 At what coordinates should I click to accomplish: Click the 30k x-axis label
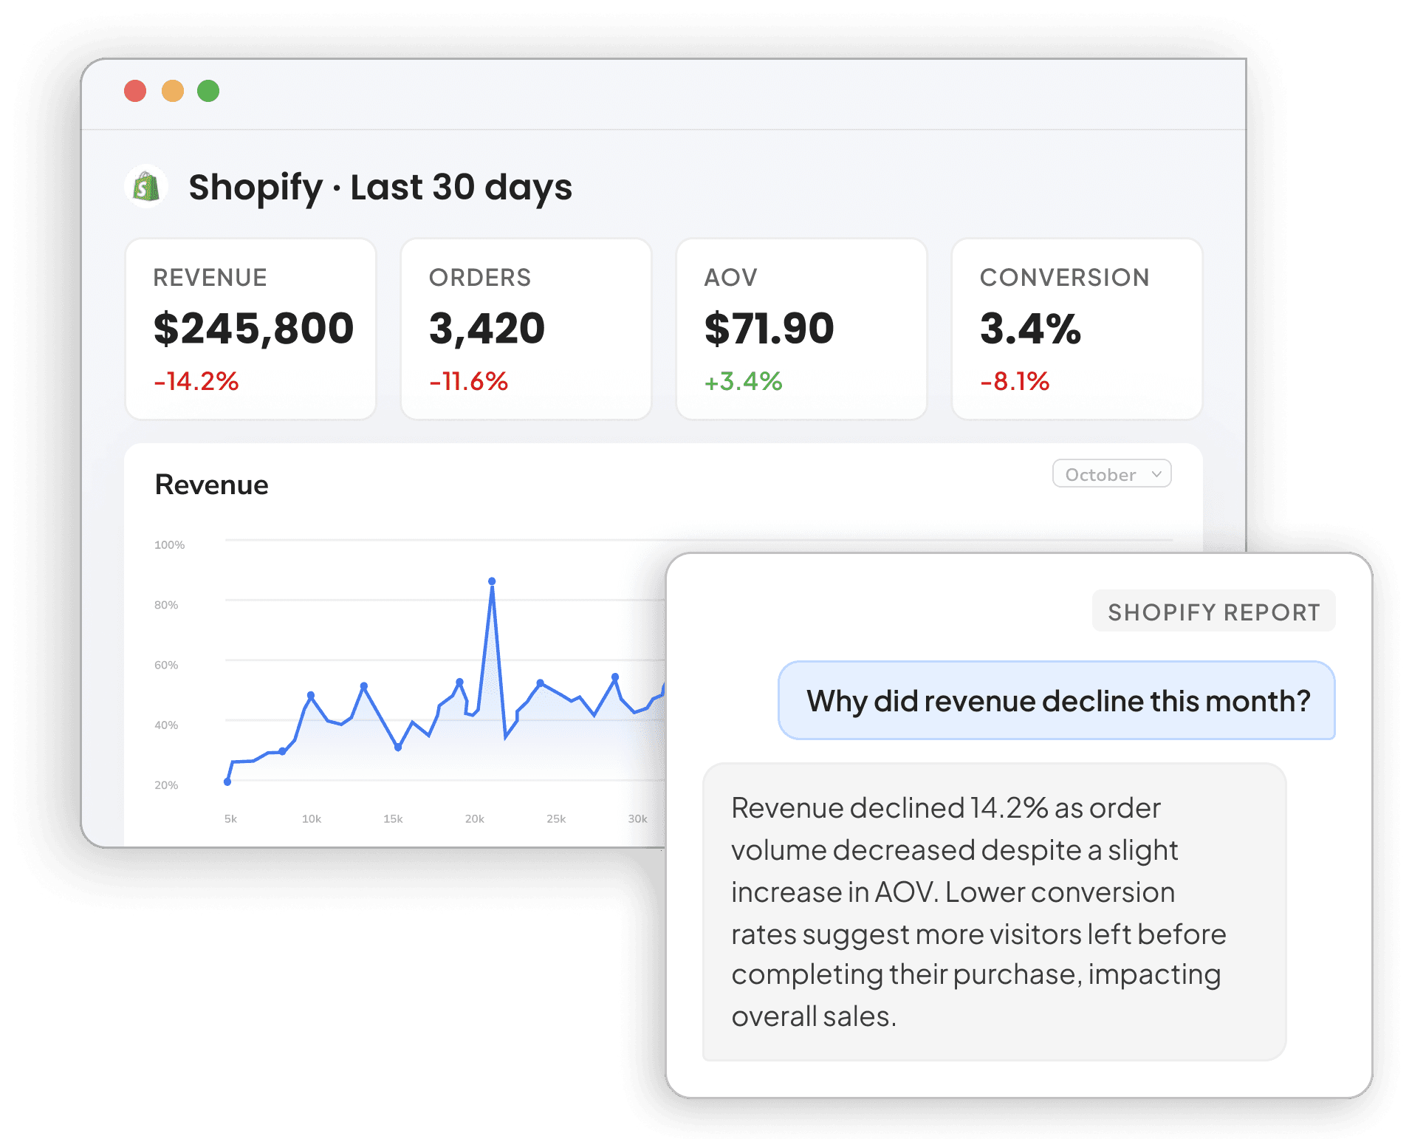point(637,818)
